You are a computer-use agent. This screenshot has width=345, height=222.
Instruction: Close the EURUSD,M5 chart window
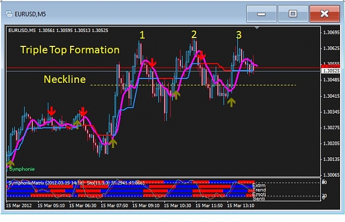pyautogui.click(x=325, y=14)
